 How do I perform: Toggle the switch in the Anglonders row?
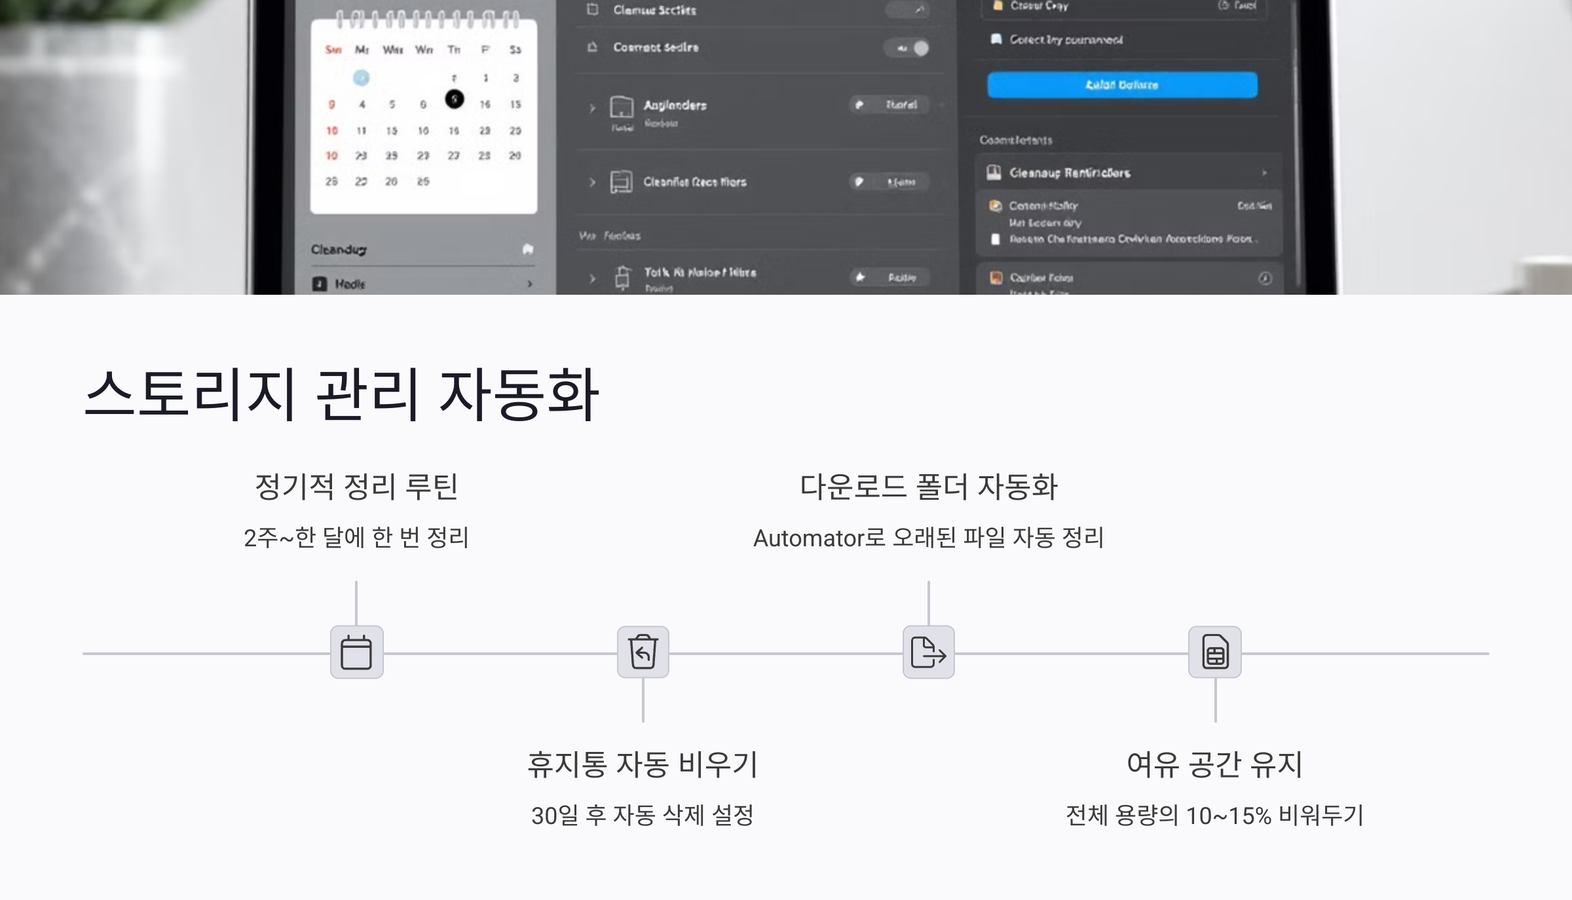point(889,105)
